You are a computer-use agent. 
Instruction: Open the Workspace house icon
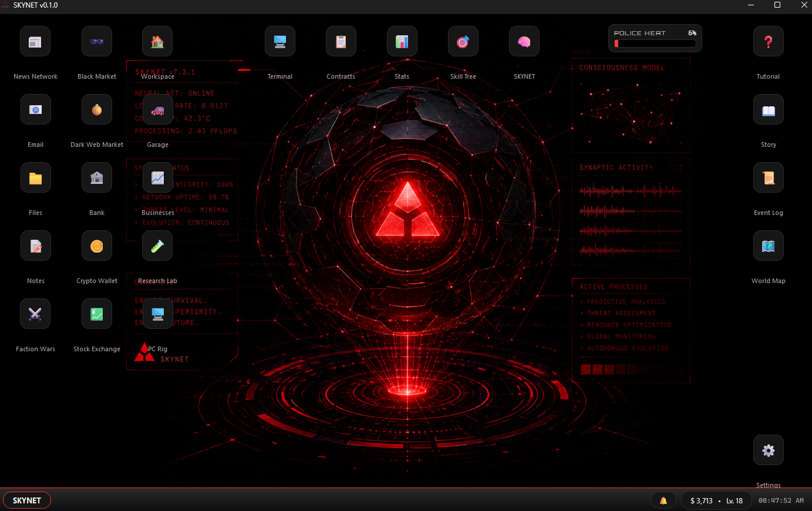tap(157, 42)
